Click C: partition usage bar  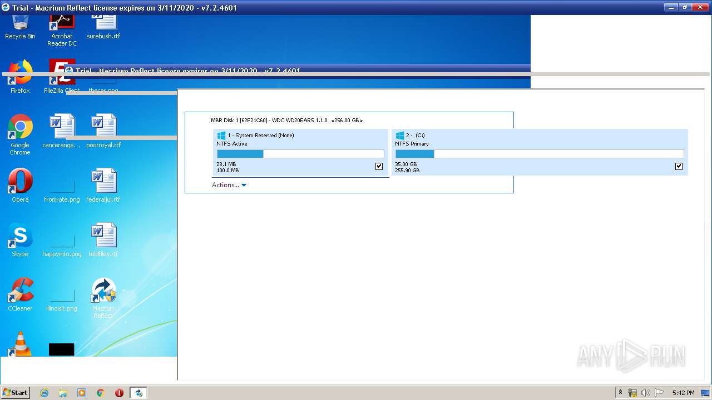[x=540, y=154]
